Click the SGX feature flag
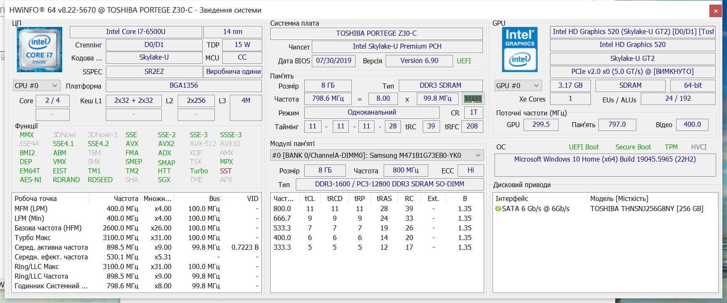This screenshot has height=303, width=727. pos(164,180)
